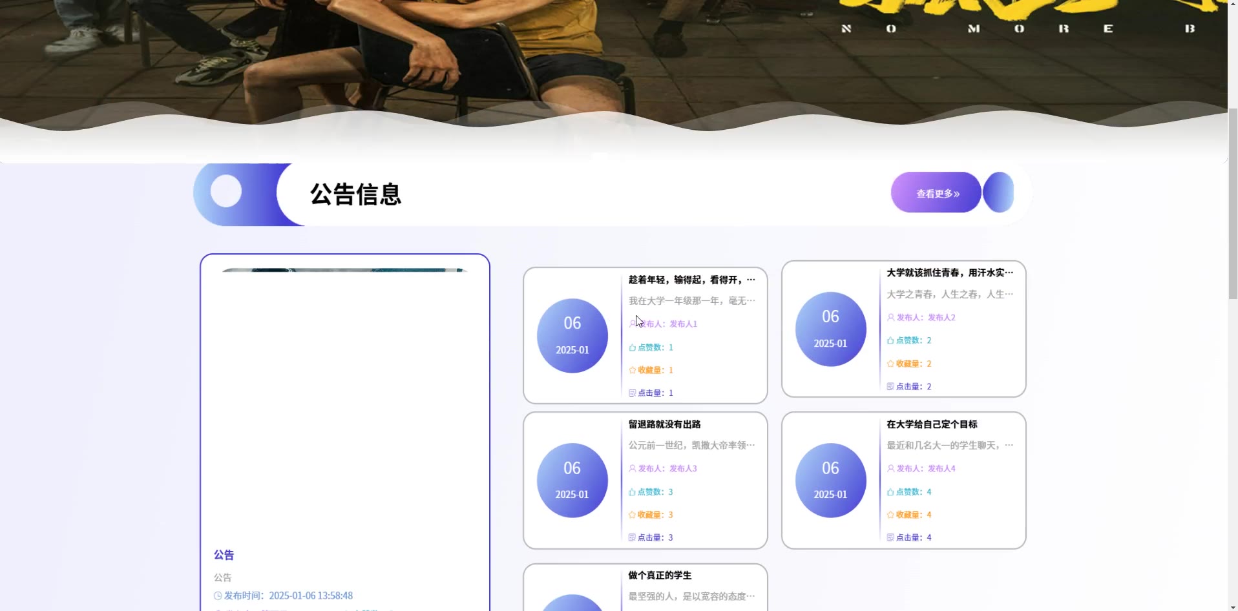The height and width of the screenshot is (611, 1238).
Task: Open the announcement 留退路就没有出路
Action: 664,424
